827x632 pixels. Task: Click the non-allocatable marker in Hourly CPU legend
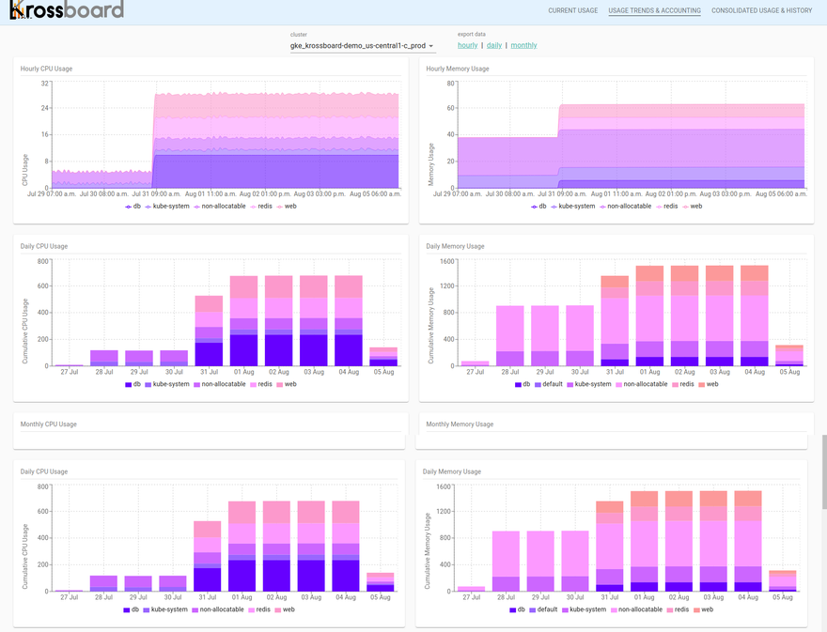(197, 207)
